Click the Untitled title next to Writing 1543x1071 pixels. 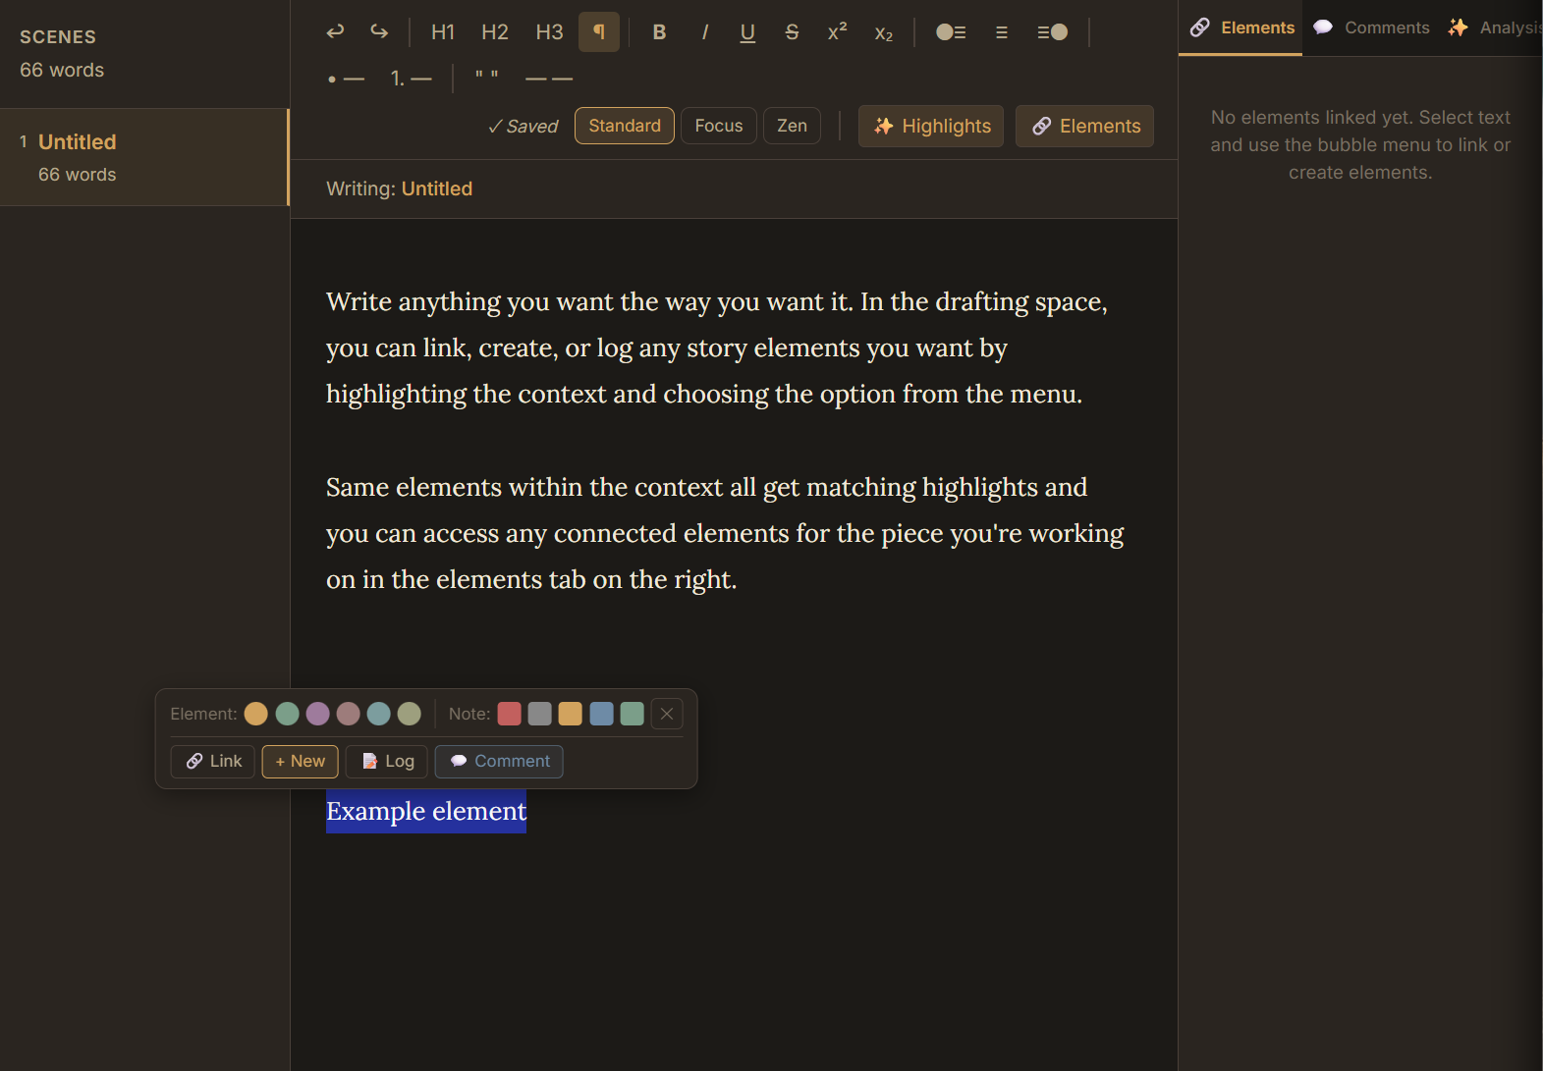[437, 188]
